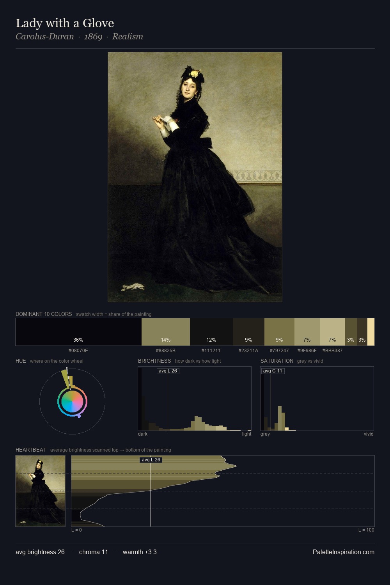Click the #23211A hex label
The width and height of the screenshot is (390, 585).
point(248,351)
